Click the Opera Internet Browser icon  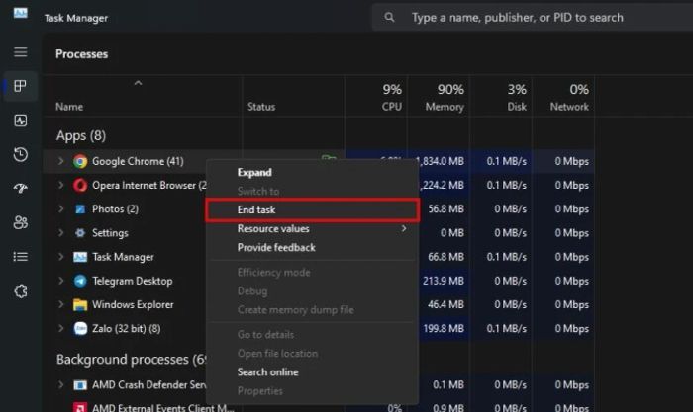click(x=80, y=186)
